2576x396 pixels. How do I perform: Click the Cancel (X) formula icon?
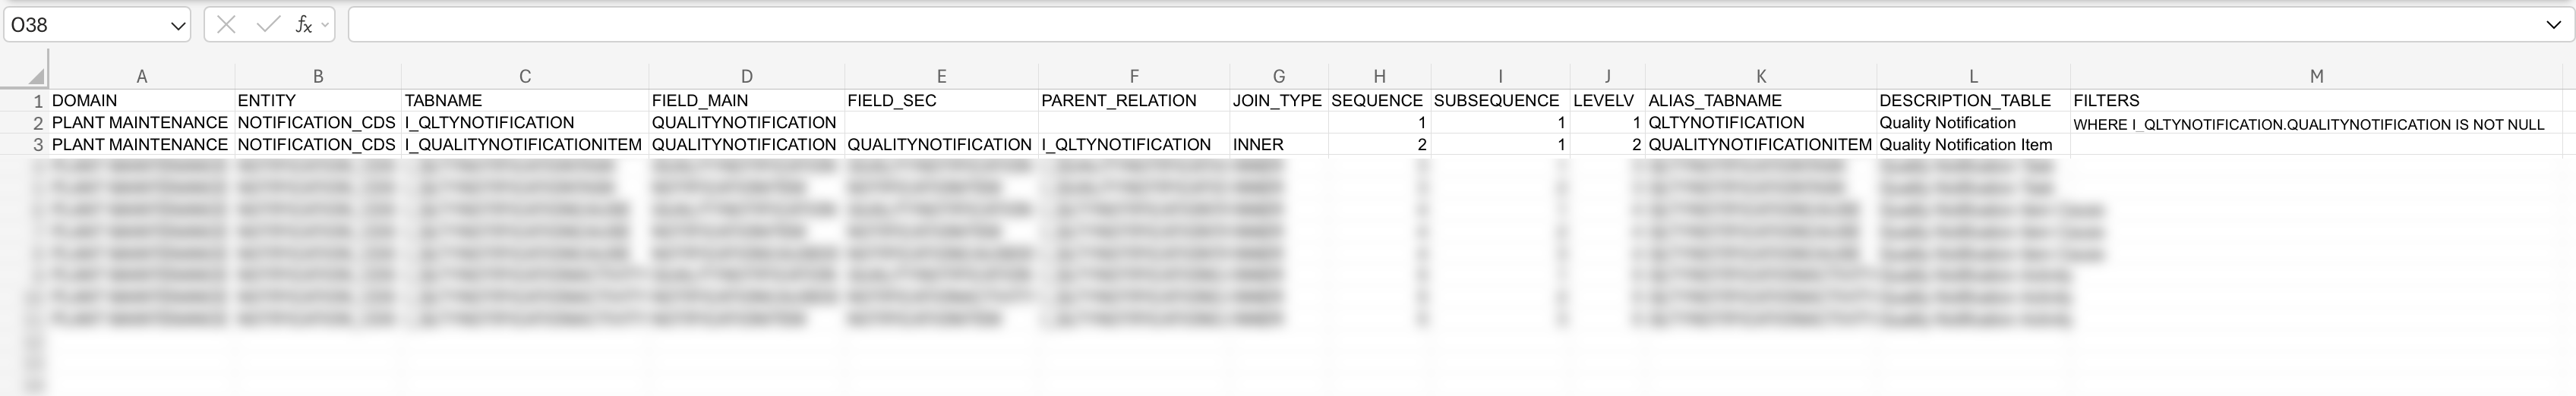pyautogui.click(x=226, y=25)
